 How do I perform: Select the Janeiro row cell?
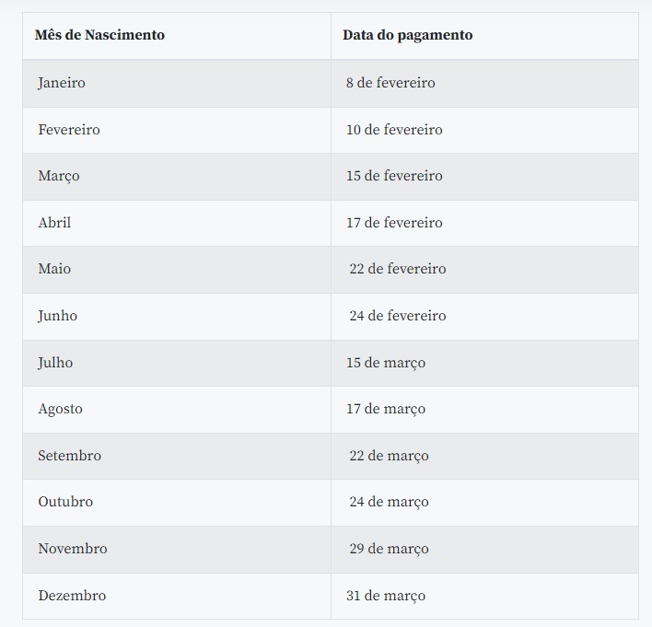pyautogui.click(x=62, y=83)
